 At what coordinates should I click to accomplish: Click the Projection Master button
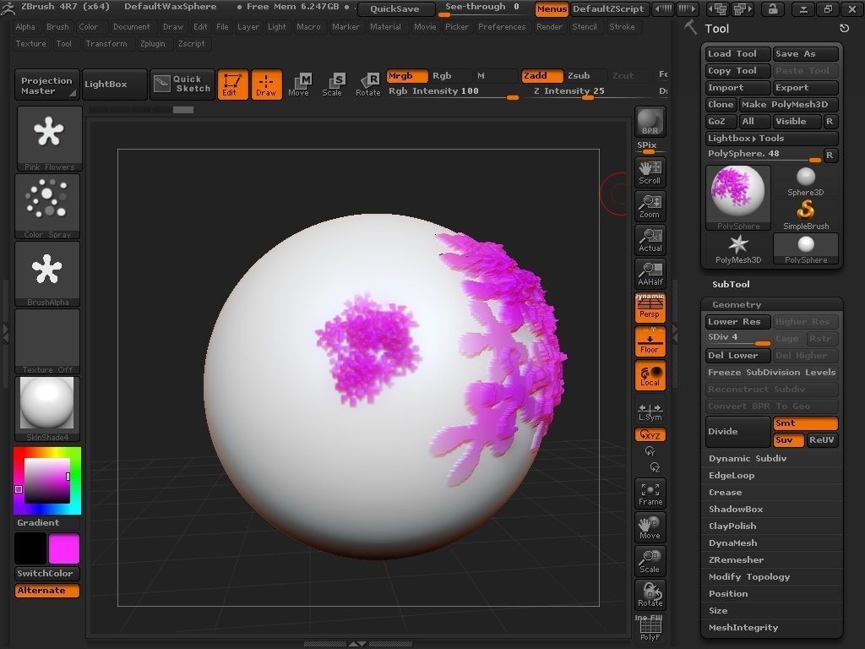(47, 85)
